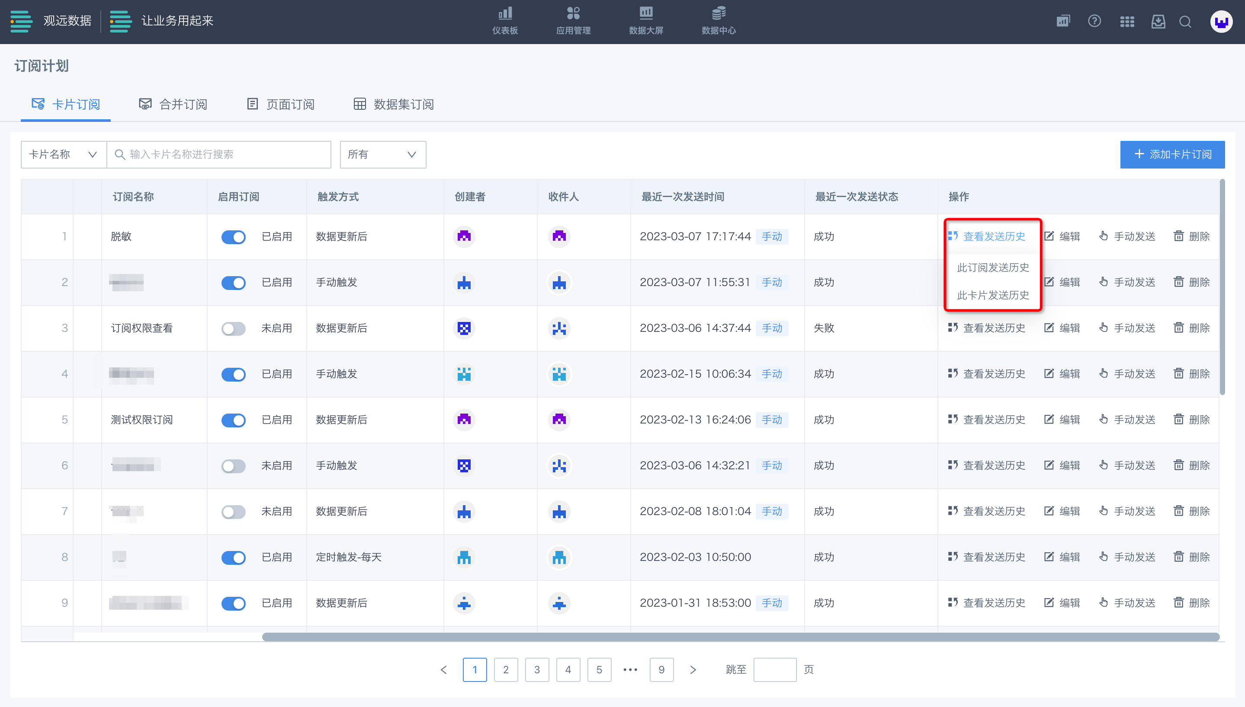Open 数据中心 in top navigation
Image resolution: width=1245 pixels, height=707 pixels.
(719, 21)
